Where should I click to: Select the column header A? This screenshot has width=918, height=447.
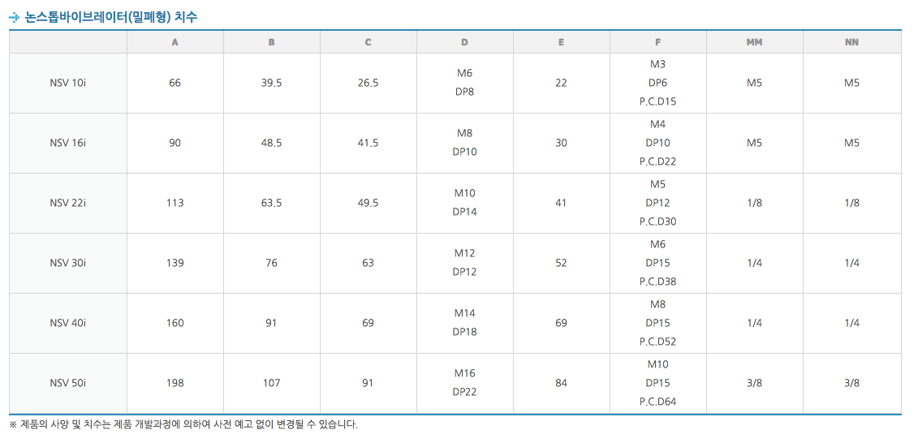pyautogui.click(x=175, y=42)
